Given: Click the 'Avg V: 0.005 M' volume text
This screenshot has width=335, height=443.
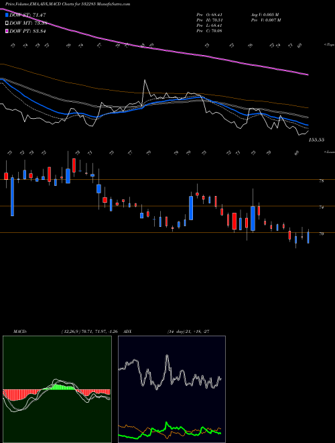Looking at the screenshot, I should pos(265,15).
